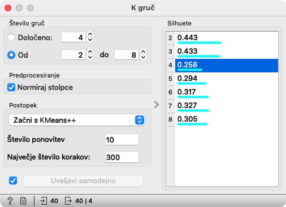Toggle the automatic apply checkbox
Viewport: 286px width, 207px height.
[x=13, y=180]
